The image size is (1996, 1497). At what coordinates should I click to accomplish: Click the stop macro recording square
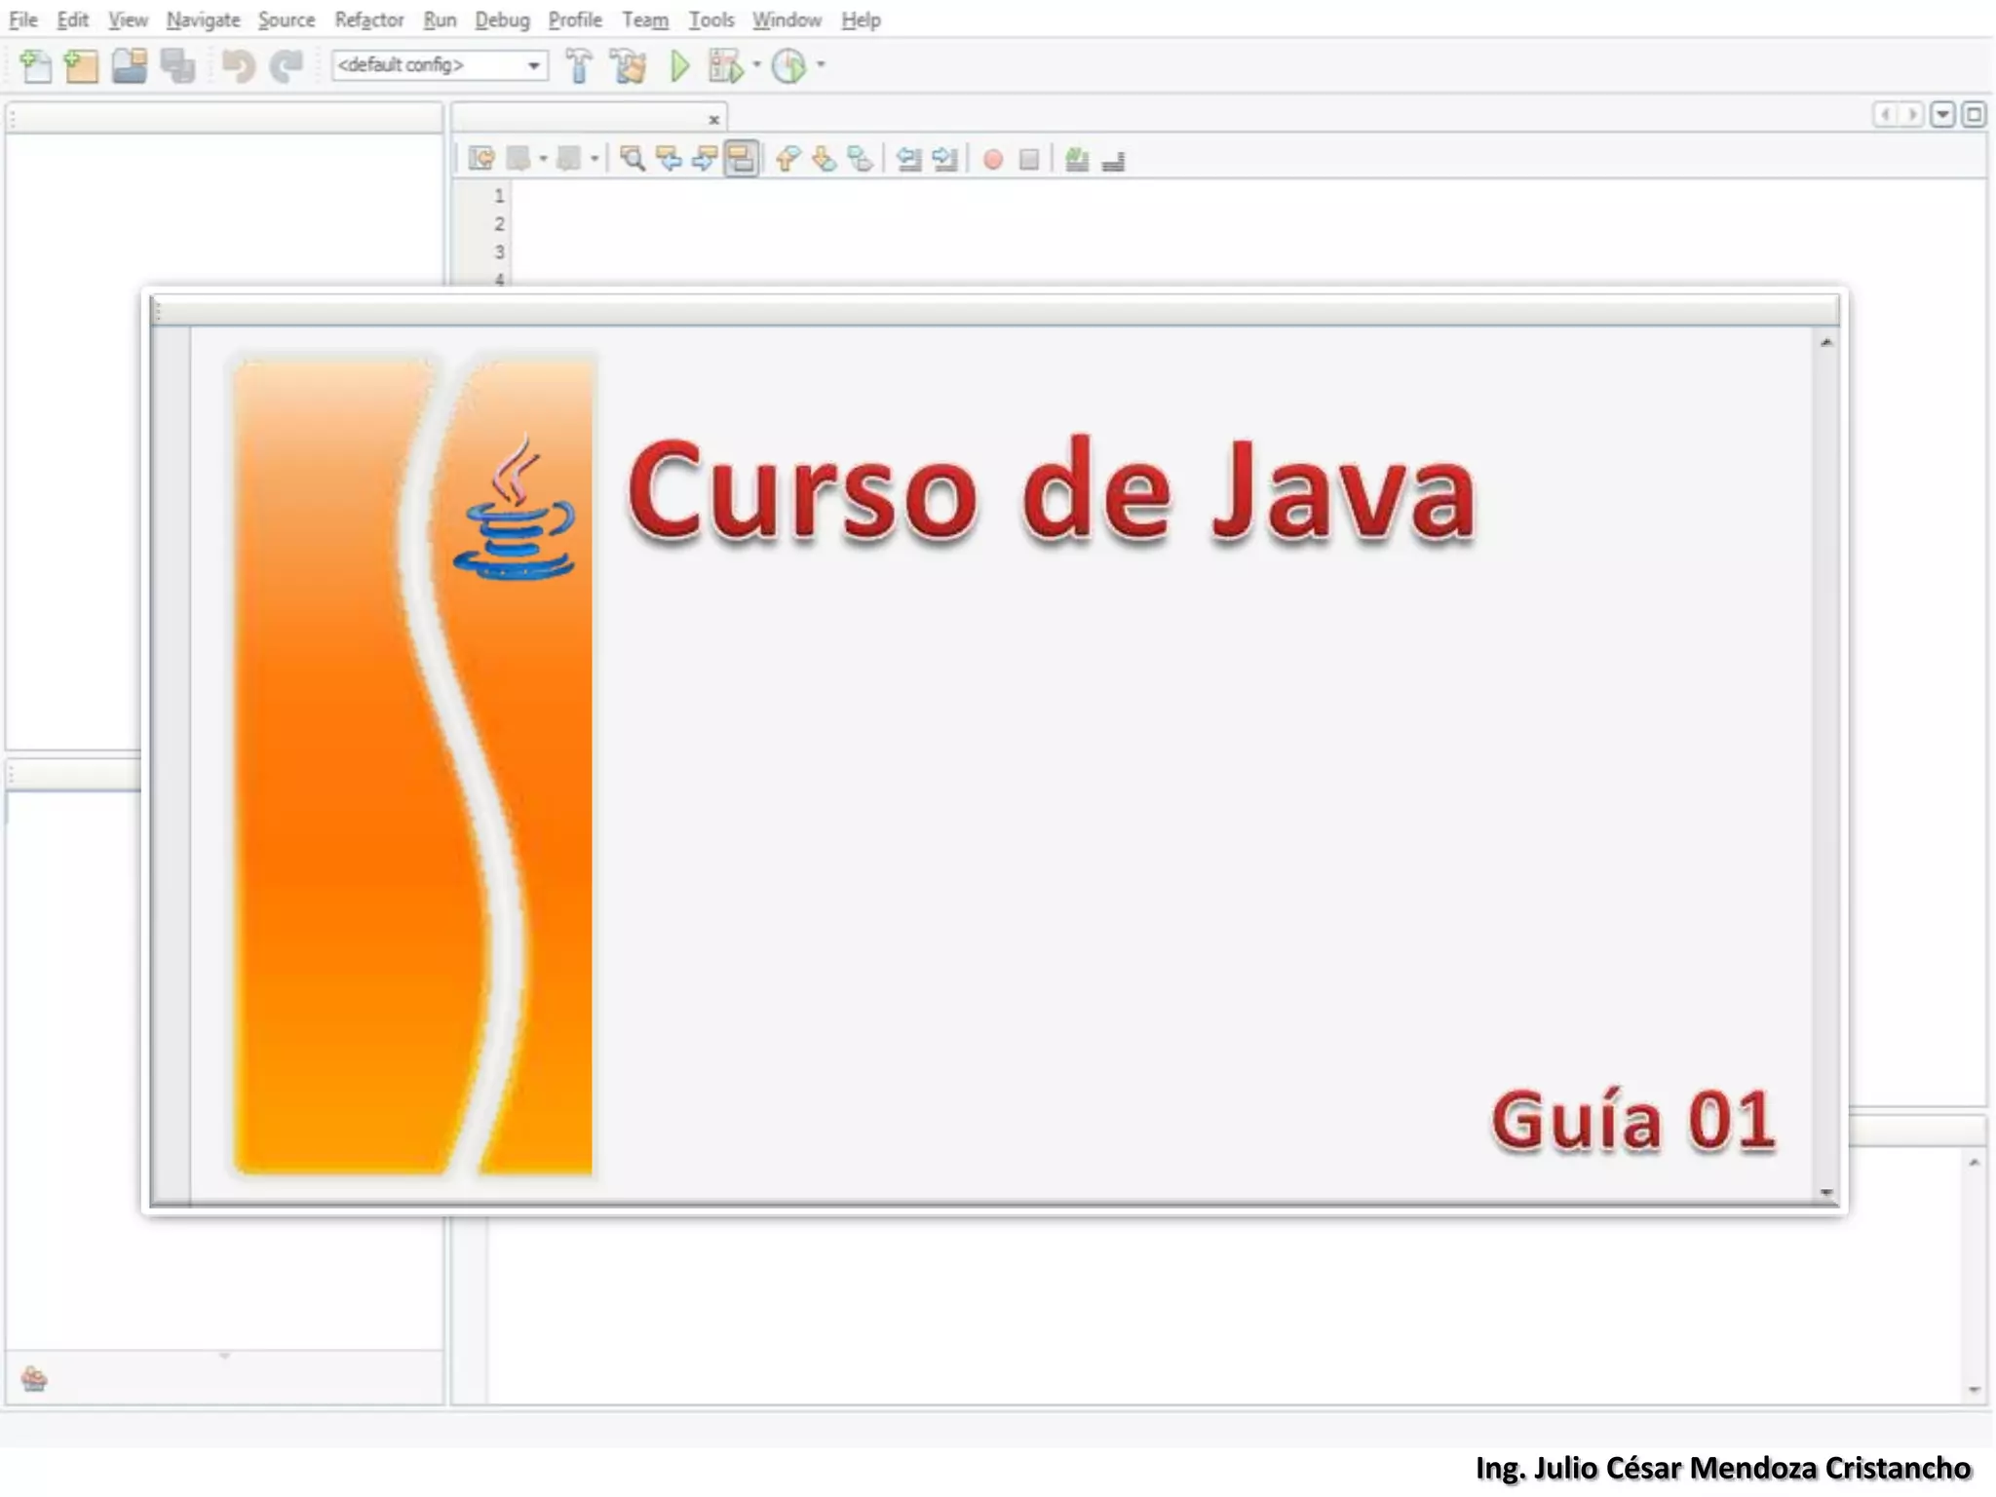(x=1029, y=160)
